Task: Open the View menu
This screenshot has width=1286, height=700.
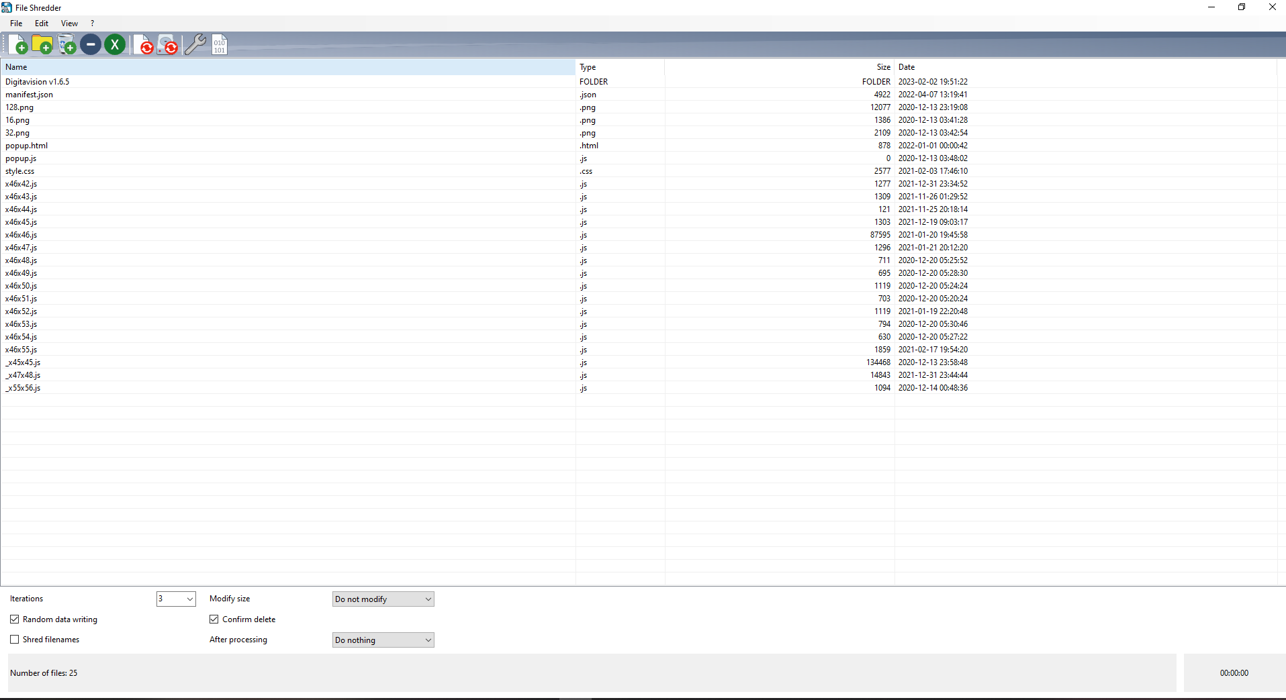Action: (x=69, y=23)
